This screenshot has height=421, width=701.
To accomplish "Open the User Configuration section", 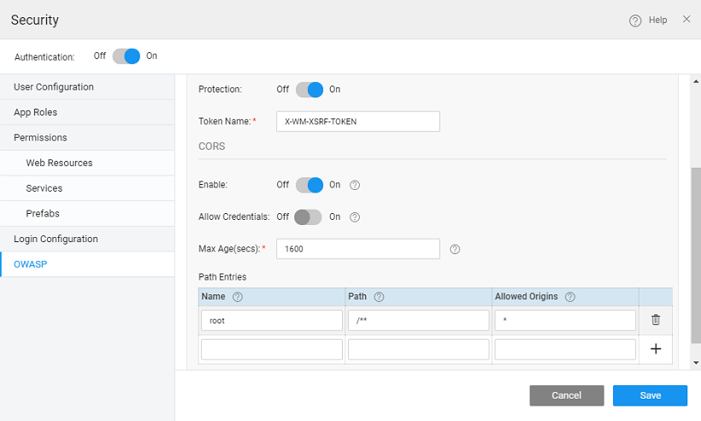I will 54,87.
